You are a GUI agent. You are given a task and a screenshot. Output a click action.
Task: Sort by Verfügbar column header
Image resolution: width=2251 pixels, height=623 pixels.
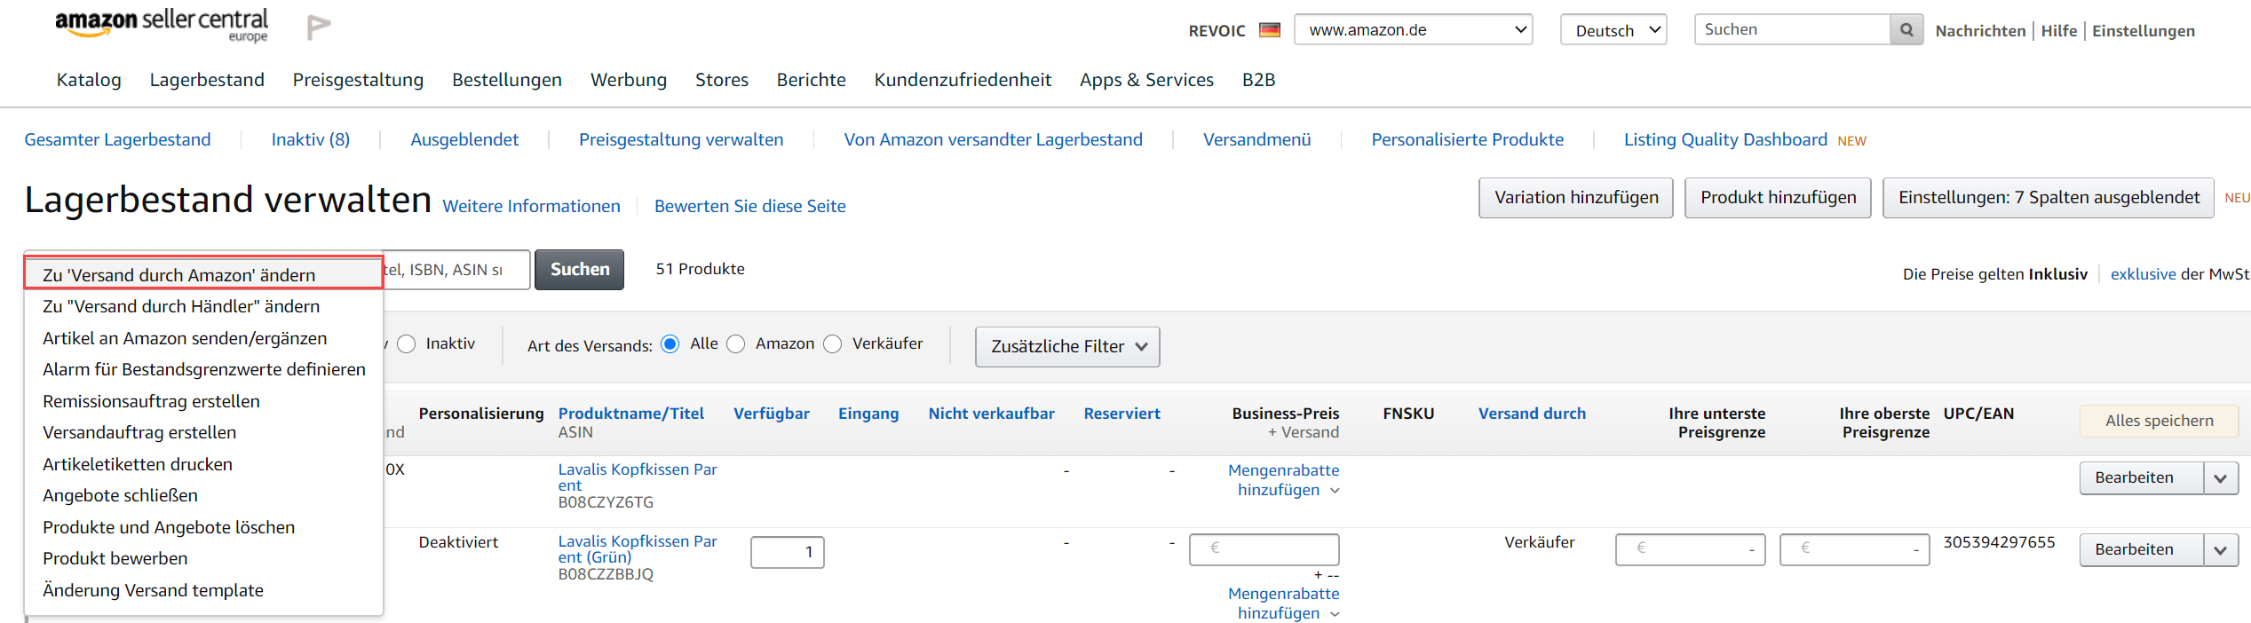click(x=771, y=414)
